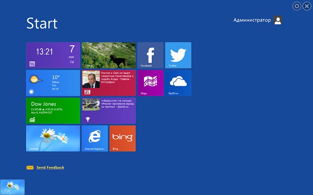Click the Dow Jones title text
This screenshot has height=195, width=313.
pos(43,104)
